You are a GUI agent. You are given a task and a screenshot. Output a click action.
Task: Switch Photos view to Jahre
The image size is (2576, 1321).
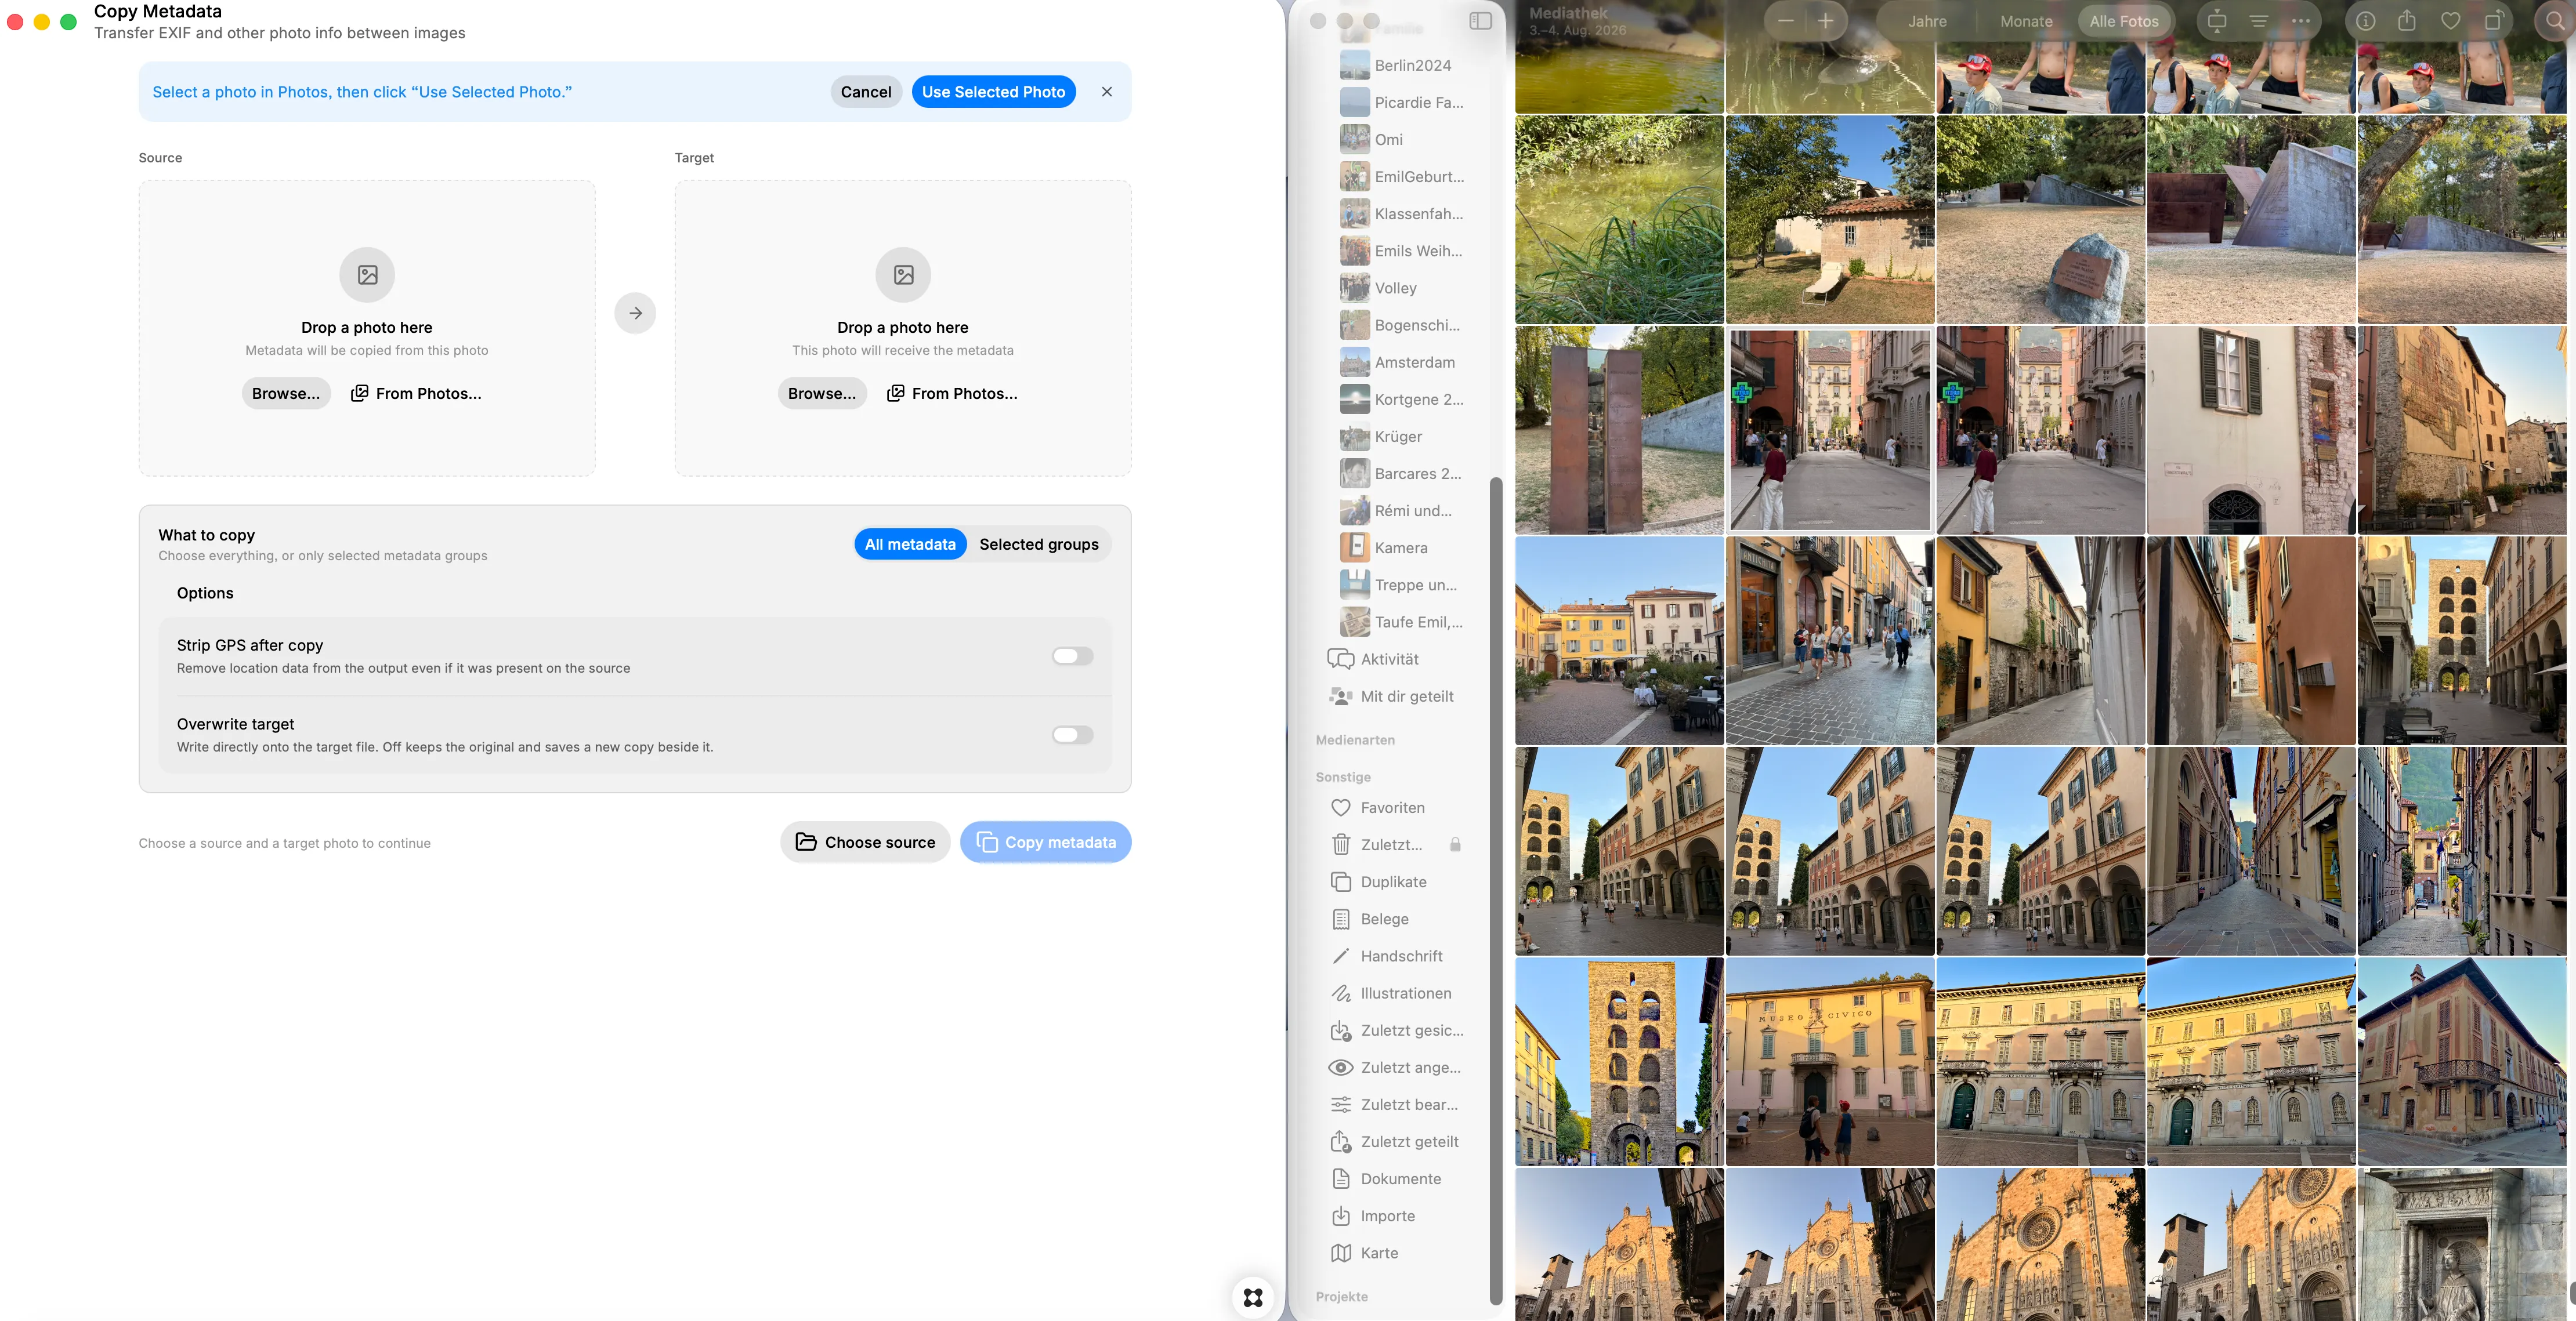pos(1926,21)
